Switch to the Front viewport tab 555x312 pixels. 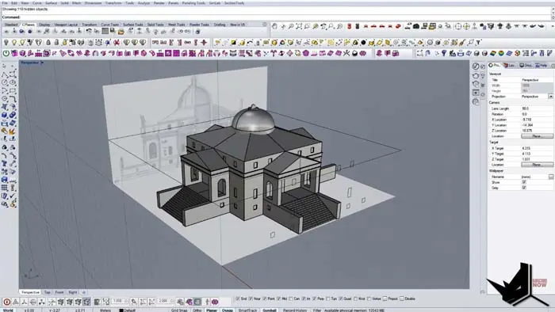tap(59, 292)
